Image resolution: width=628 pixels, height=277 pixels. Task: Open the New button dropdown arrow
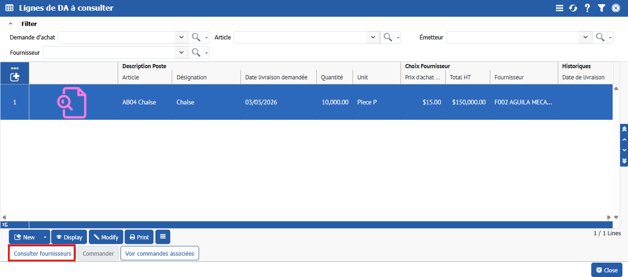tap(45, 237)
